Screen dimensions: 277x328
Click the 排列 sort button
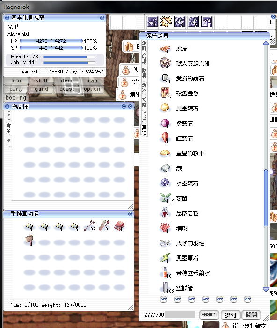click(x=230, y=314)
